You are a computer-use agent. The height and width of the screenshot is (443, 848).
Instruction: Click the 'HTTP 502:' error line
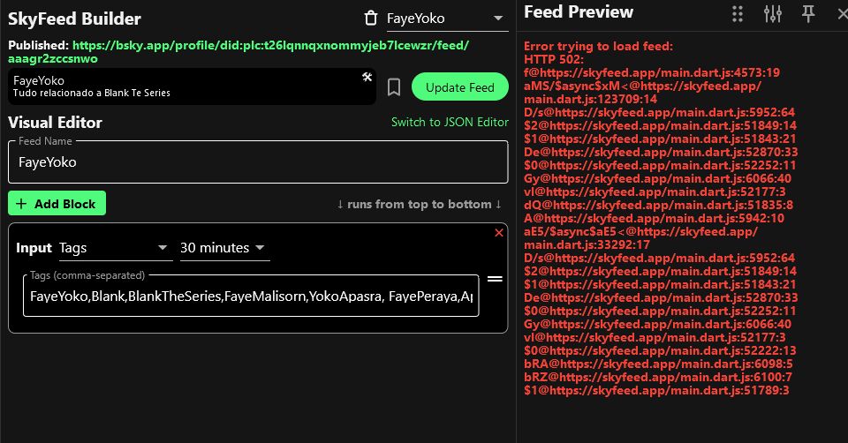(x=554, y=59)
